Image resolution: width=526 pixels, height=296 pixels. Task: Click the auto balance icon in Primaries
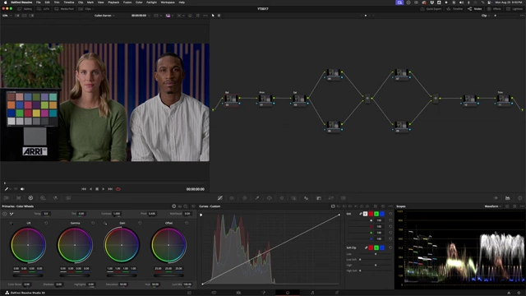pos(5,214)
